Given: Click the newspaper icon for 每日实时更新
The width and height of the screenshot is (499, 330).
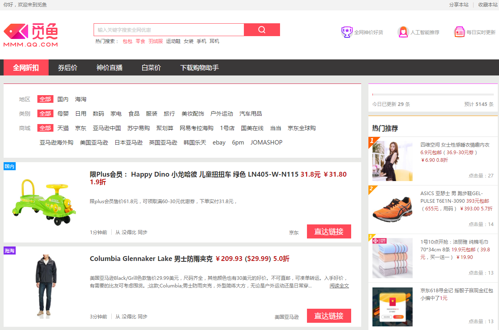Looking at the screenshot, I should click(459, 32).
